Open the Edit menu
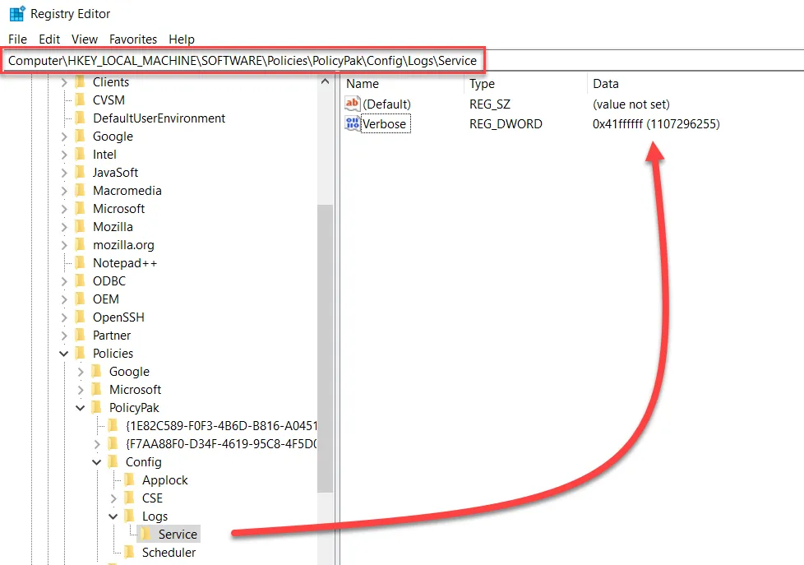The height and width of the screenshot is (565, 804). 49,39
